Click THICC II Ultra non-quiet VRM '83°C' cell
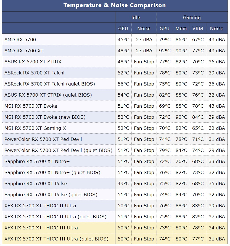This screenshot has height=246, width=230. (x=198, y=206)
